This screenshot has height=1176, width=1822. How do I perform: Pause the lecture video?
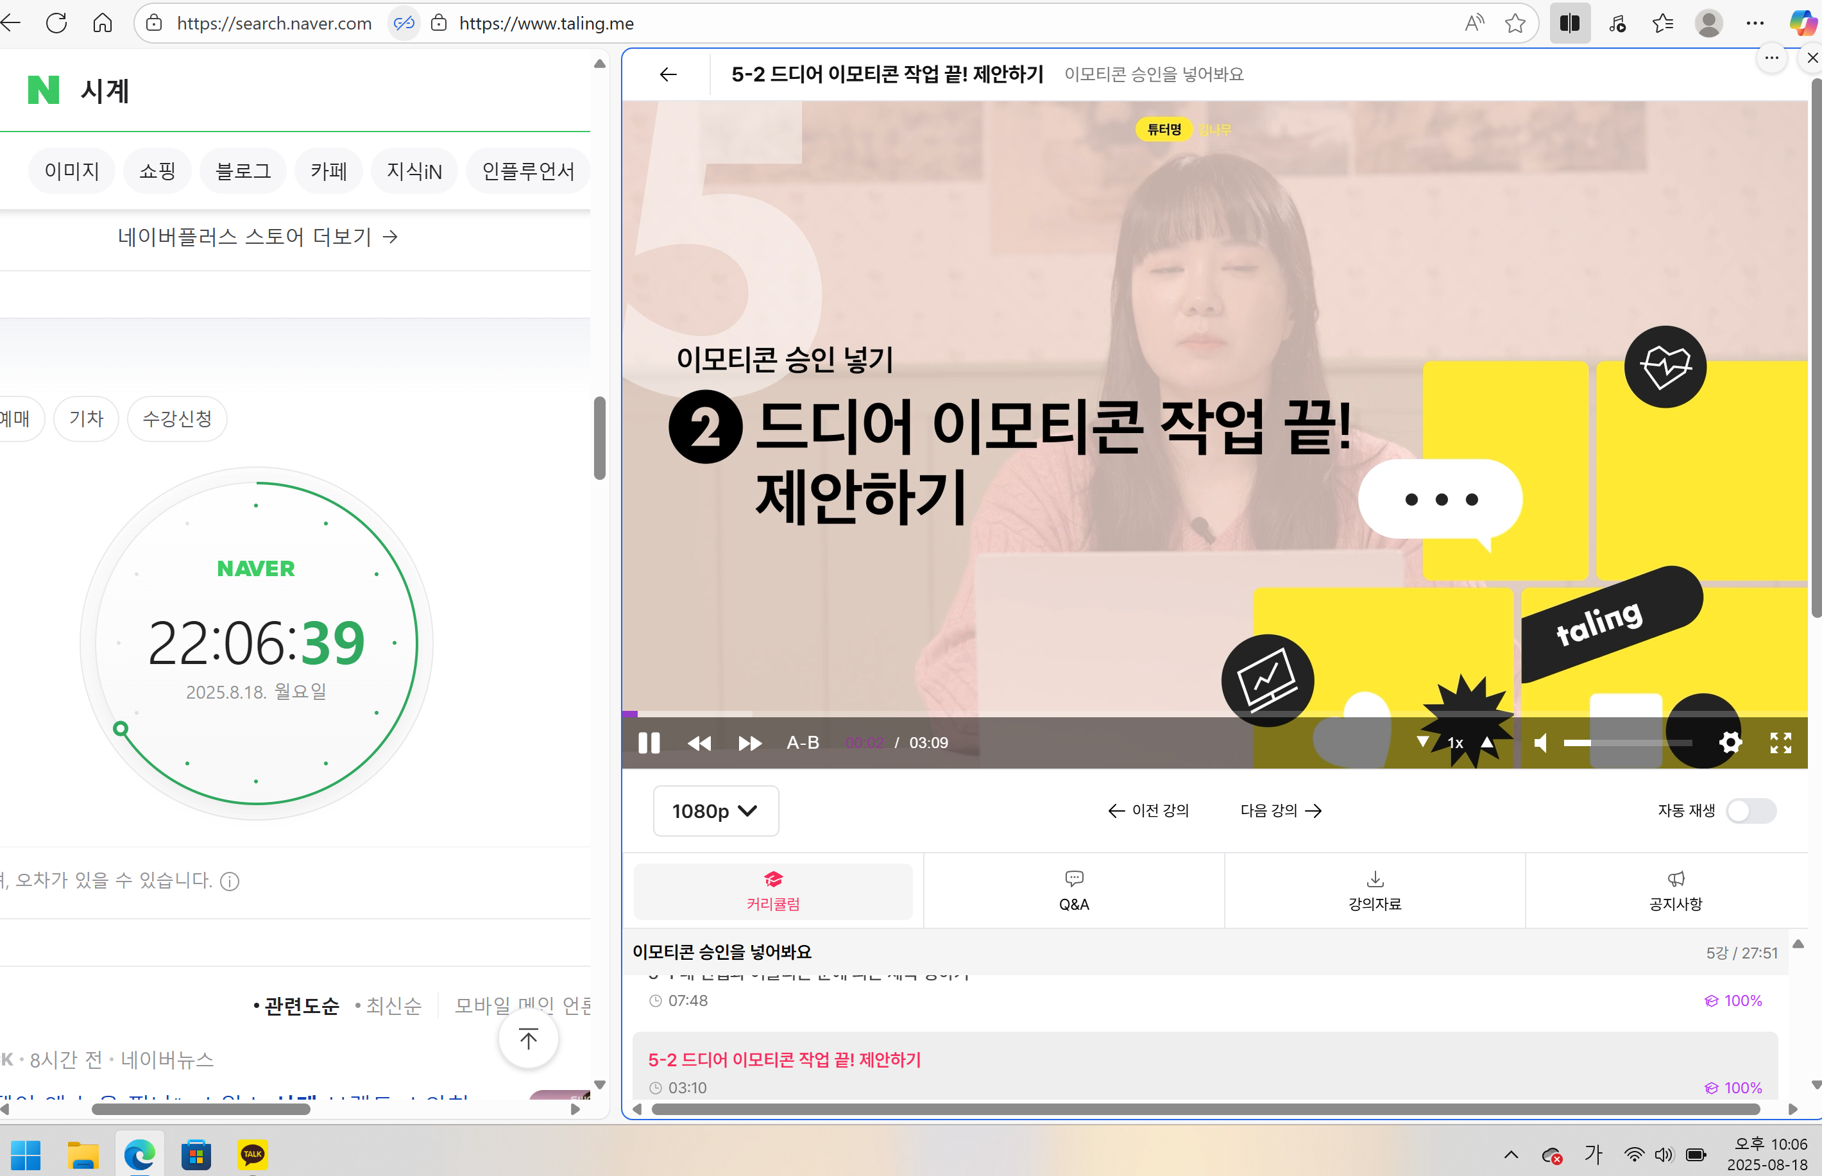click(649, 742)
